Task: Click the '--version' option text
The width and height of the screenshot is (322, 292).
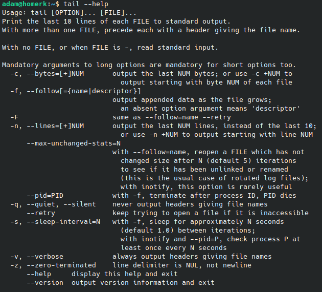Action: click(45, 283)
